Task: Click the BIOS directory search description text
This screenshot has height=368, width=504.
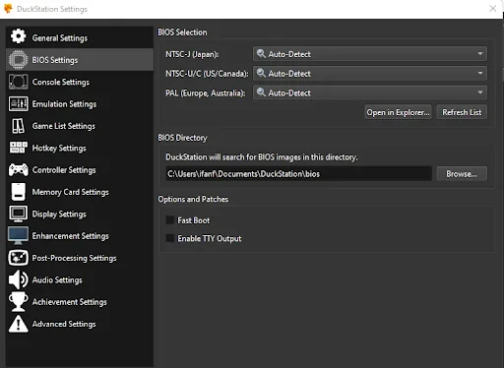Action: click(262, 157)
